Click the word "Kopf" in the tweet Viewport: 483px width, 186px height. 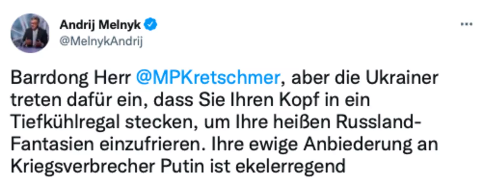click(299, 100)
